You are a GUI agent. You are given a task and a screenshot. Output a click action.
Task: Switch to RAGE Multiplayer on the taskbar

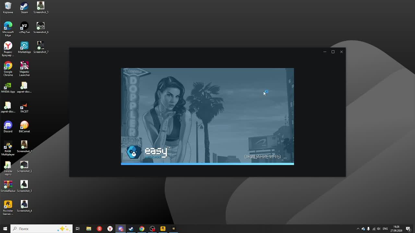(173, 229)
